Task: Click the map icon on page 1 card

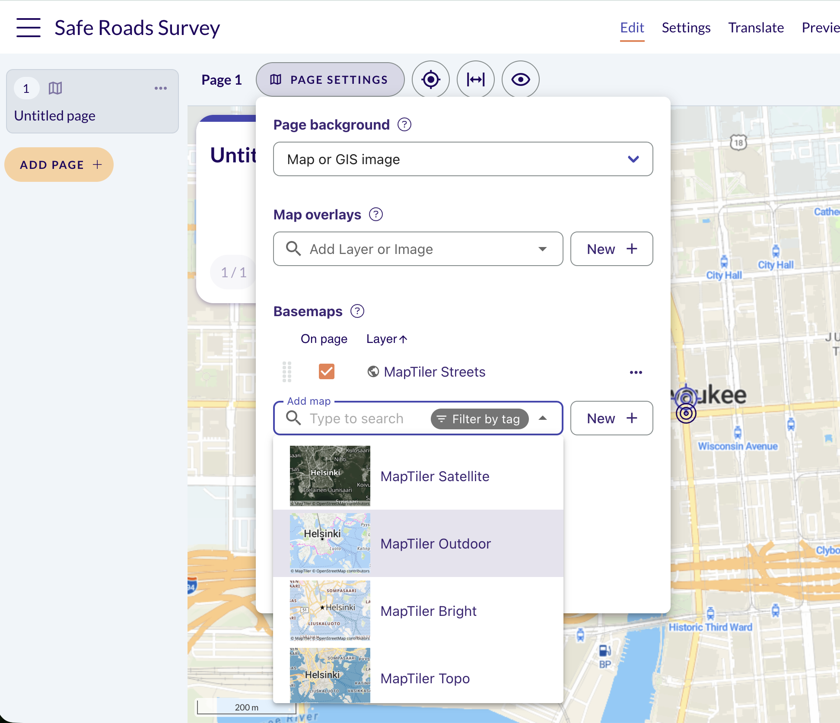Action: (x=55, y=88)
